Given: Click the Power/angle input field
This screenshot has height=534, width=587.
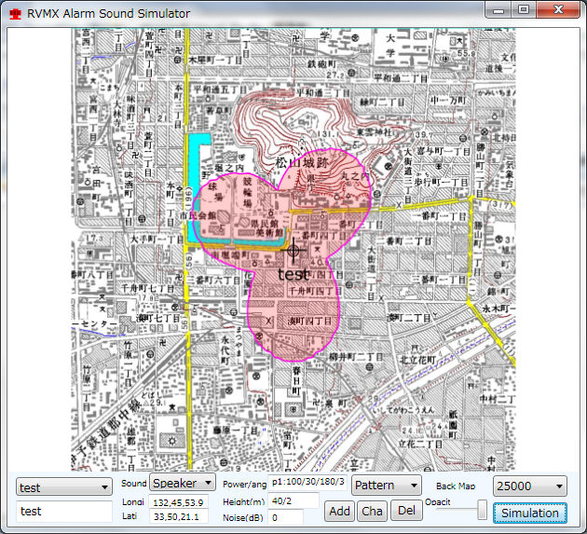Looking at the screenshot, I should click(x=307, y=483).
